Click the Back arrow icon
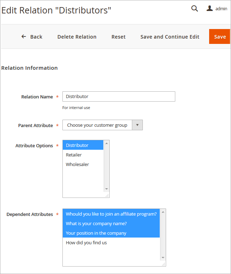Viewport: 231px width, 274px height. (x=24, y=36)
